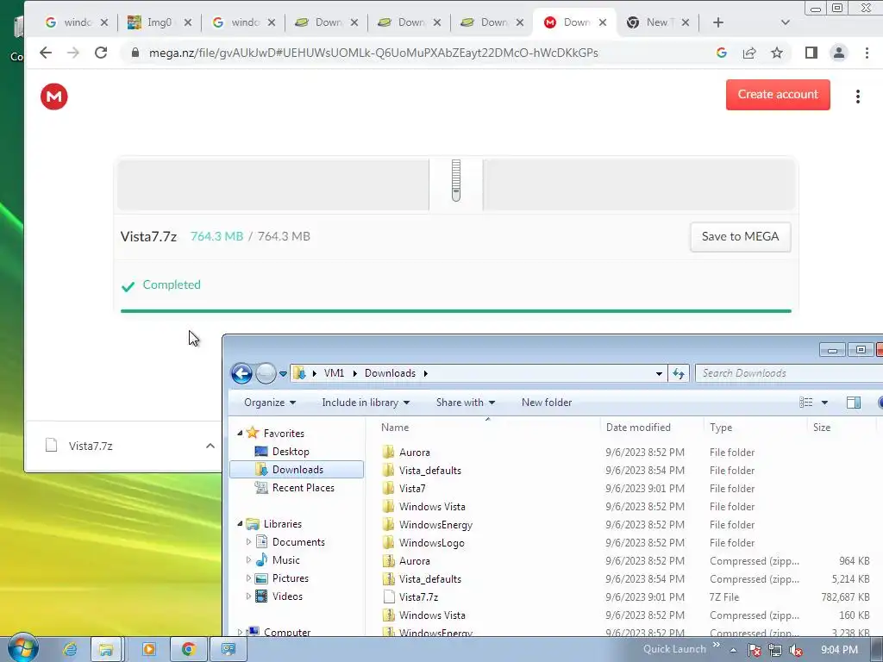Click Chrome forward arrow button
Viewport: 883px width, 662px height.
[x=73, y=53]
